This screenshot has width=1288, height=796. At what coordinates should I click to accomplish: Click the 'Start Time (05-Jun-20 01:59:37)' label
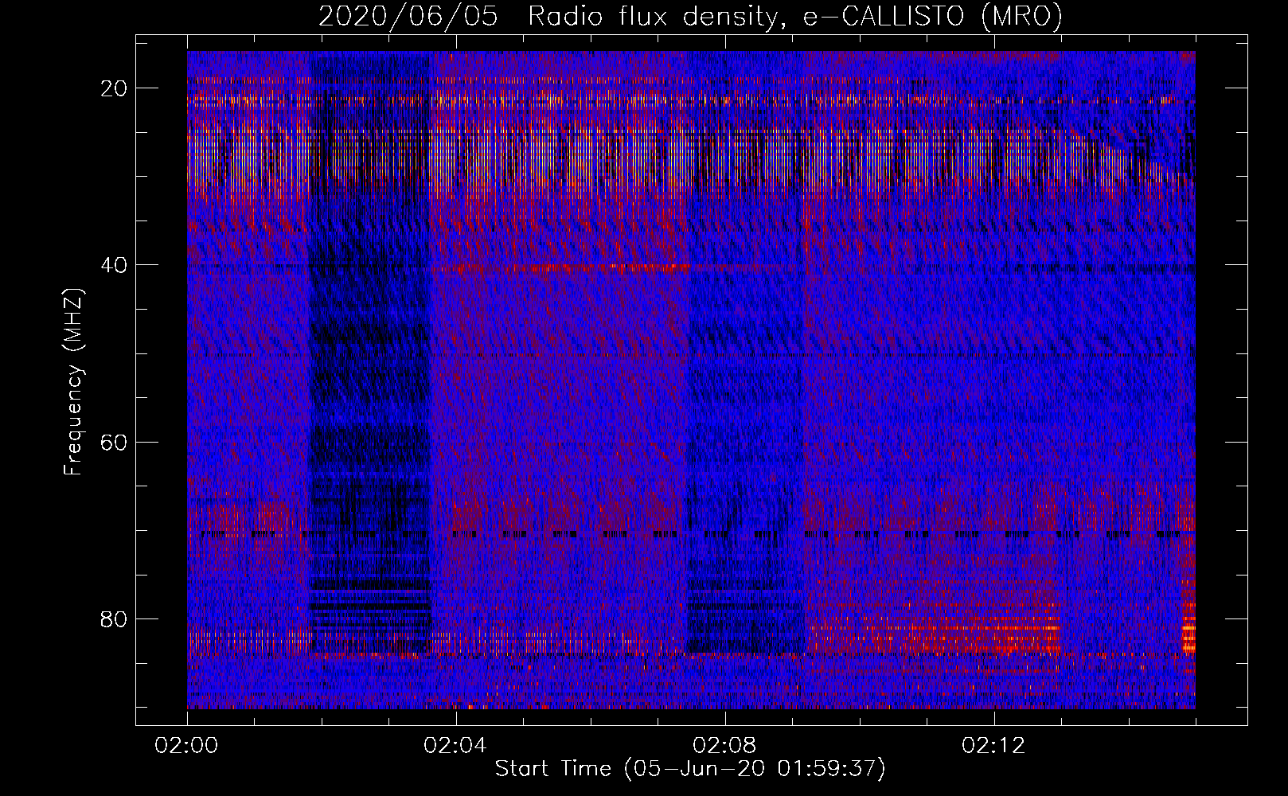[x=690, y=769]
